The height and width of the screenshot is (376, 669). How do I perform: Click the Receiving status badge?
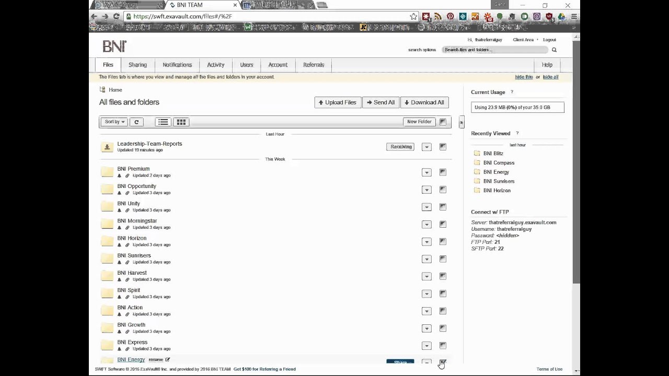[401, 147]
